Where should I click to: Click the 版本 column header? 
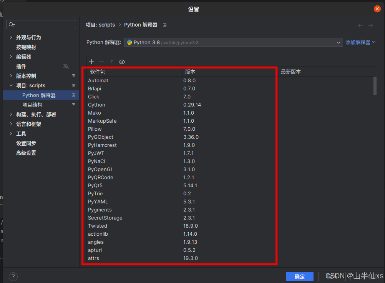pos(230,72)
